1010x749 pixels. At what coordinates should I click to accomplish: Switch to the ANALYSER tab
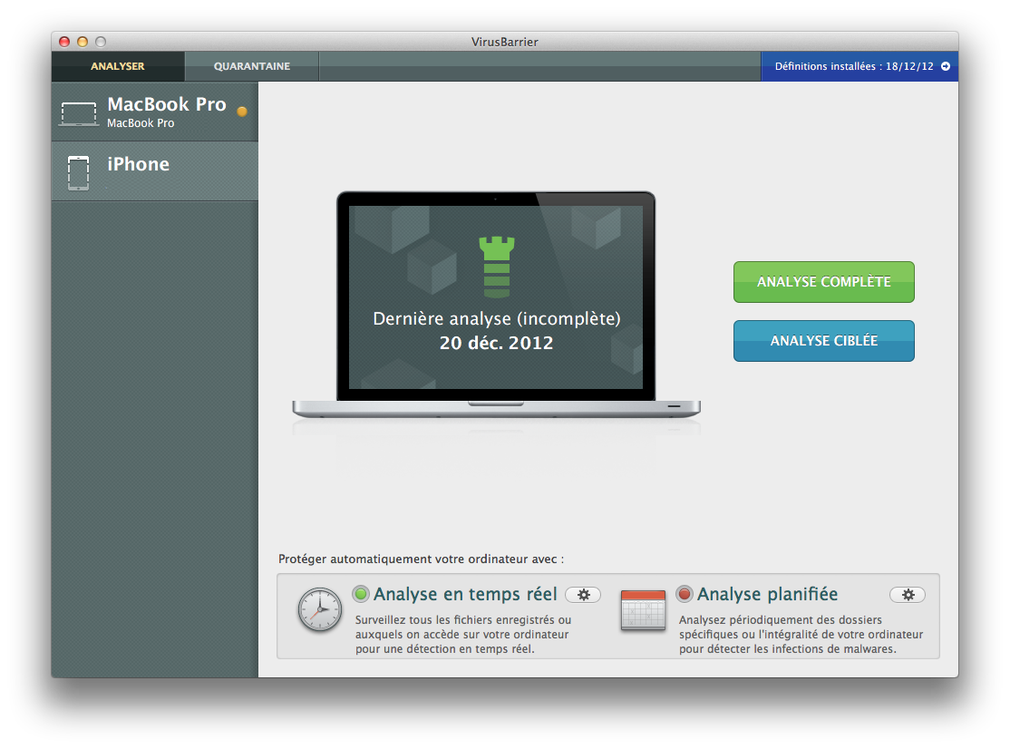(118, 66)
